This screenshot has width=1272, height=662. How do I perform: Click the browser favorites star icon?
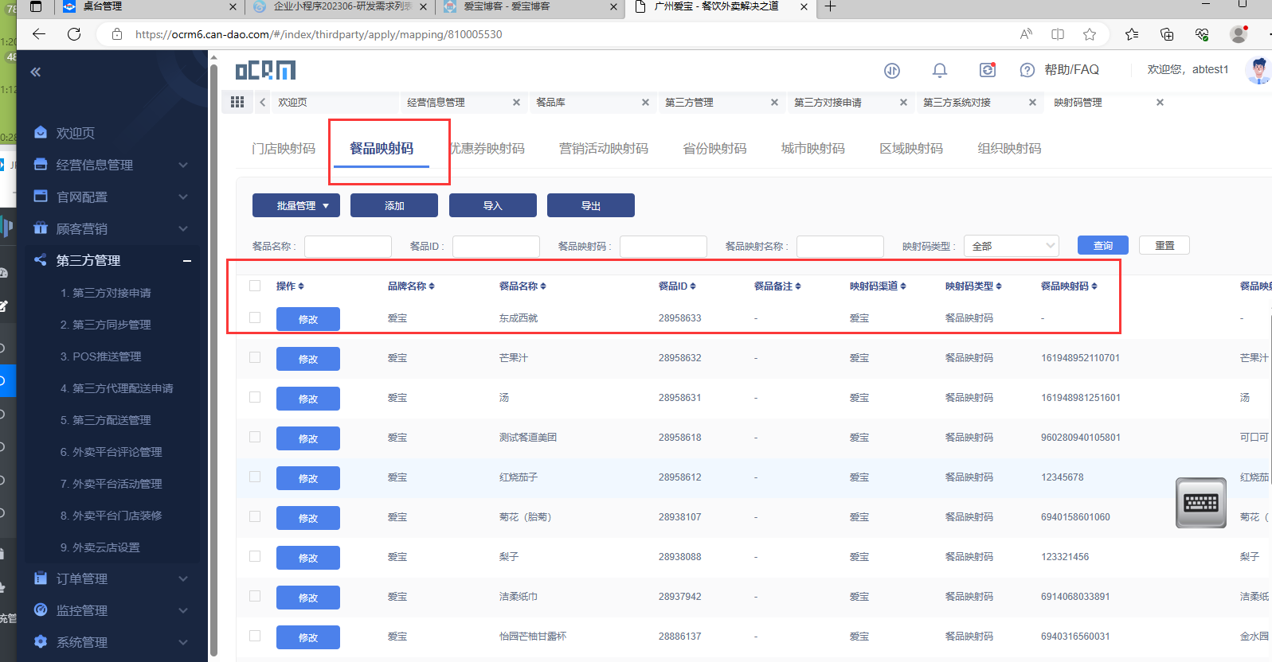[1089, 34]
